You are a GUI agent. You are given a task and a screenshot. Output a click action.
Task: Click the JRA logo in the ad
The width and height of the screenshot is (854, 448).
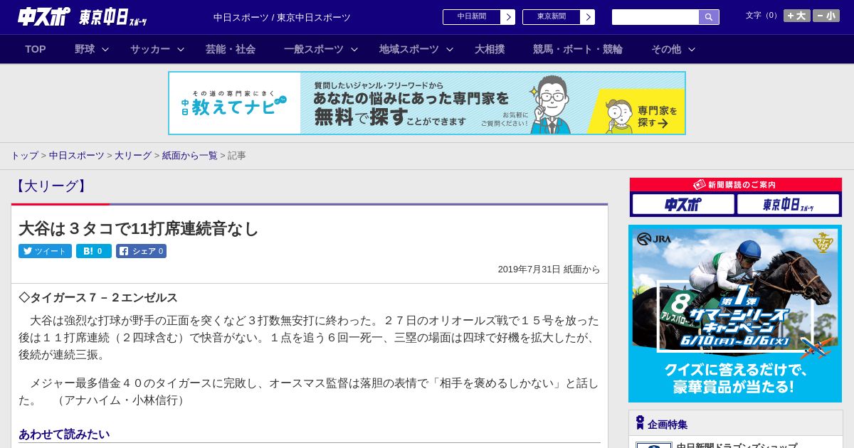click(654, 239)
